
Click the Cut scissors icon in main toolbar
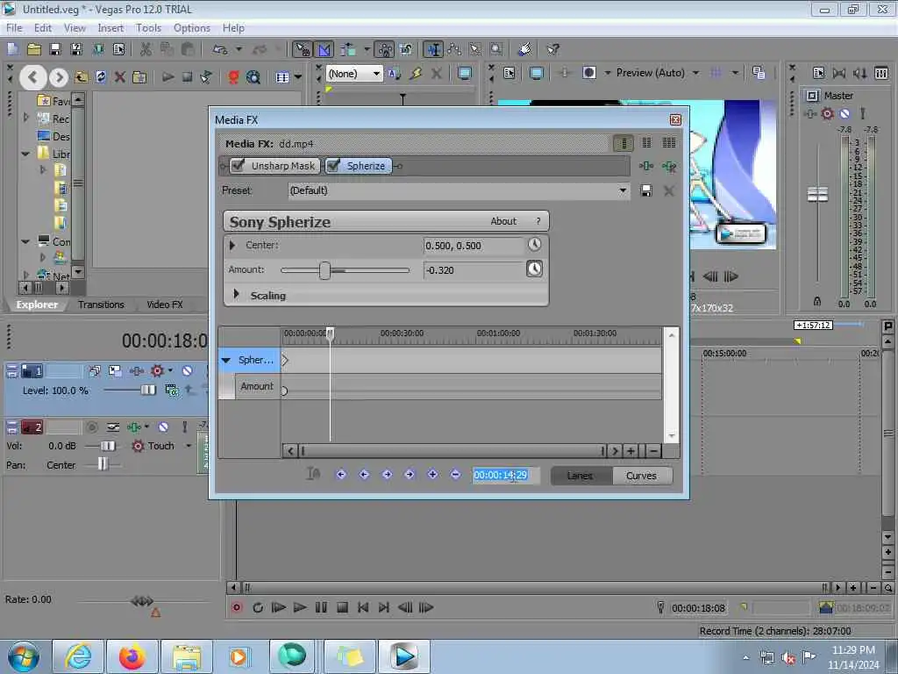coord(146,49)
